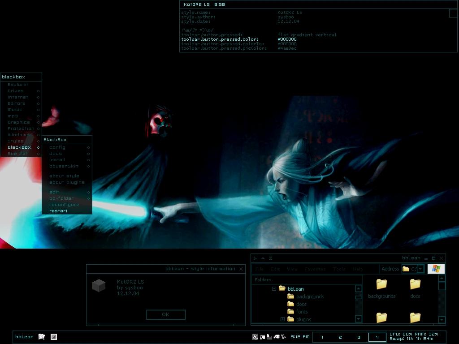
Task: Switch to workspace 1 on the toolbar
Action: pos(322,337)
